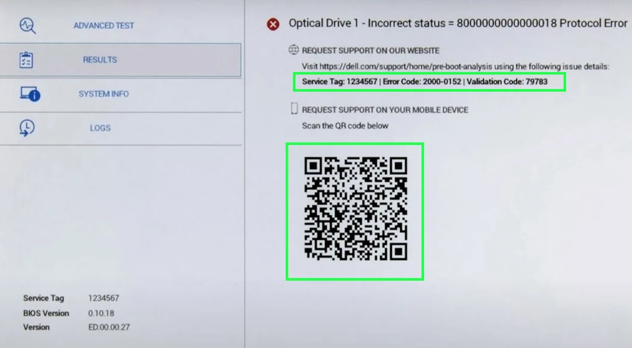Click the Service Tag label at bottom left

(43, 298)
